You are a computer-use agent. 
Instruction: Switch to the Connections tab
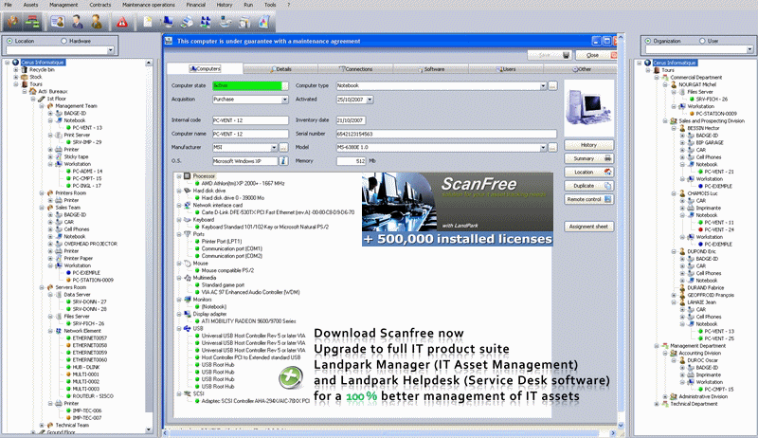point(356,69)
